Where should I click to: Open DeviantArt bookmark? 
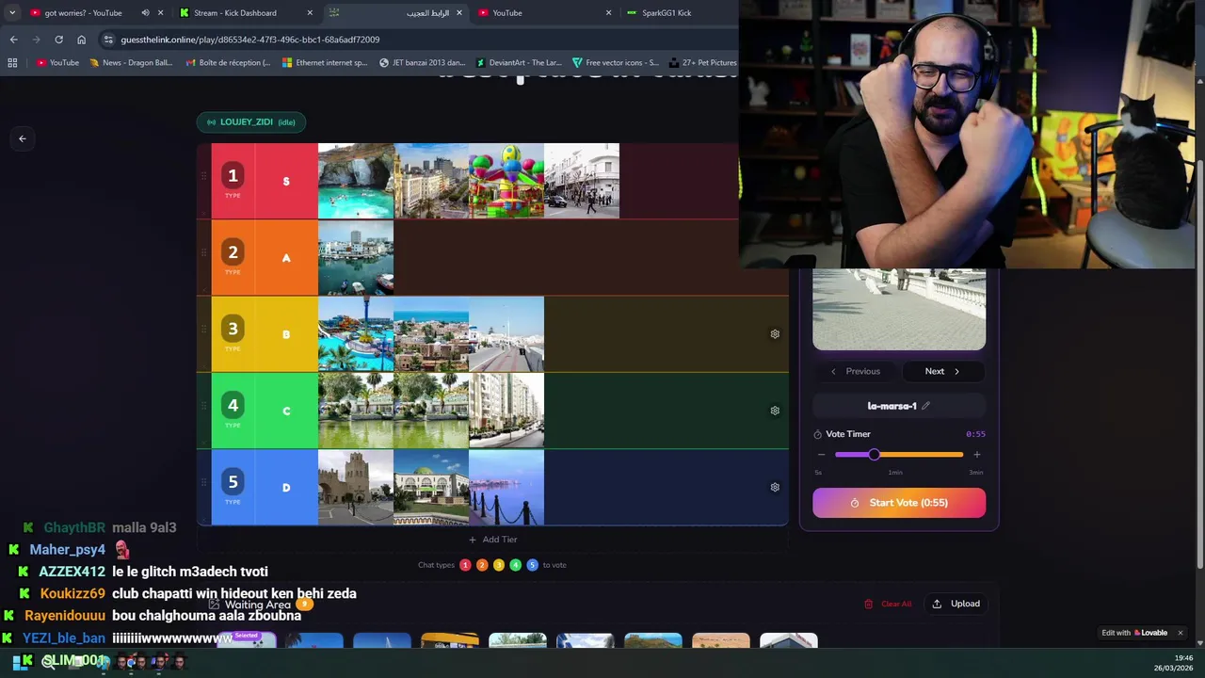point(519,63)
